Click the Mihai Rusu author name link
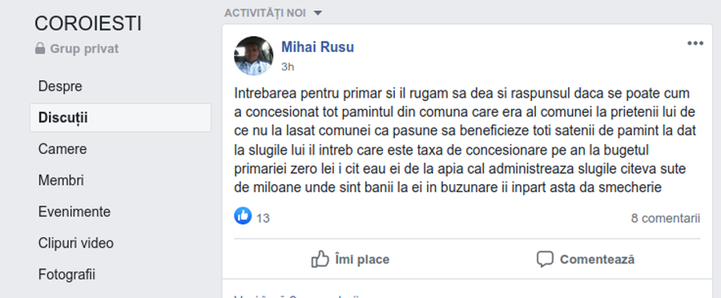 click(x=318, y=47)
